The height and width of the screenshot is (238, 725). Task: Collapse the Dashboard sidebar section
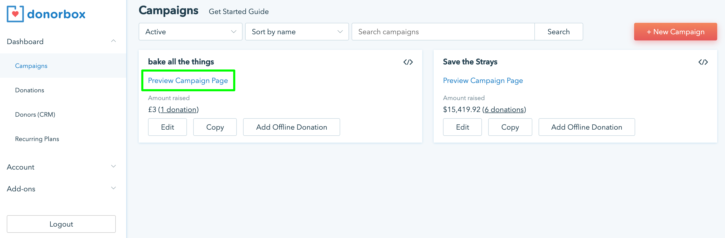(113, 41)
